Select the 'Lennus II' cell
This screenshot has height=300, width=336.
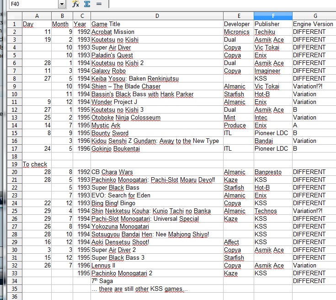point(157,266)
